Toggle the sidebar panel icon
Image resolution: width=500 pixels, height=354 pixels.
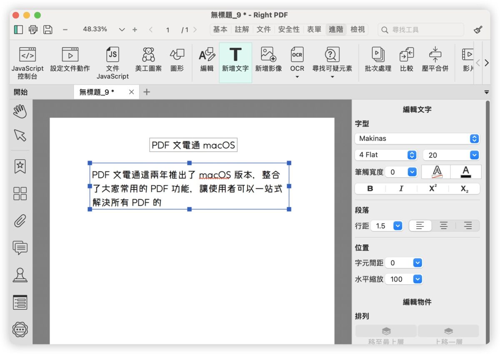[18, 30]
